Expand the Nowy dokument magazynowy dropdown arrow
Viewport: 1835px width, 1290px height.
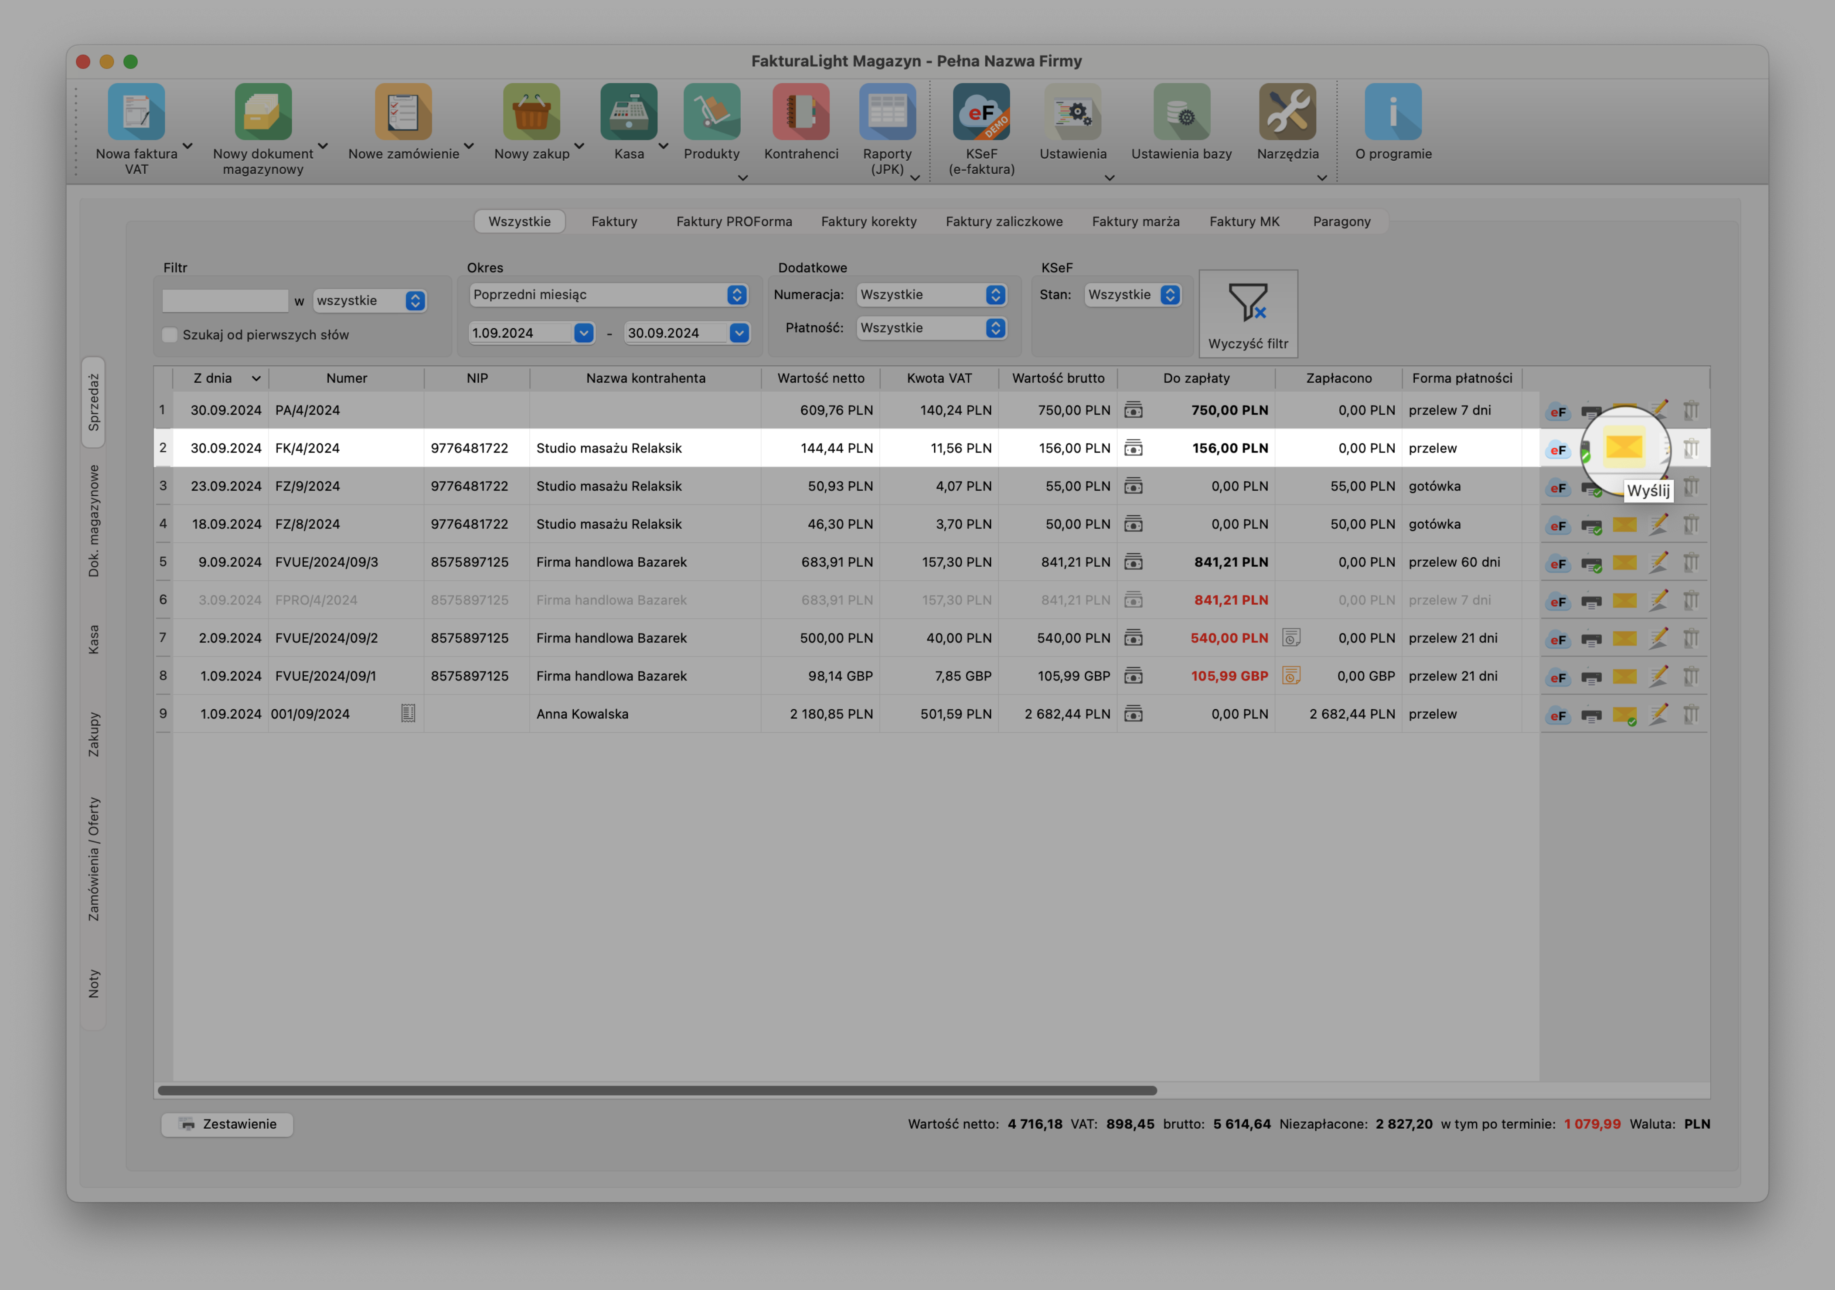[x=323, y=146]
